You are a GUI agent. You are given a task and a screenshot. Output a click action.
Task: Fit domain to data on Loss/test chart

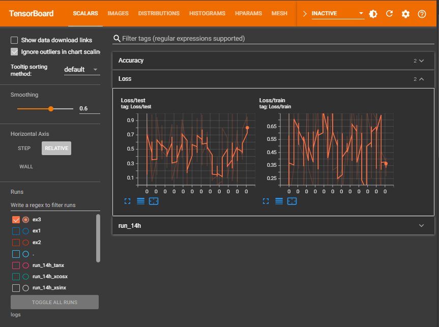click(154, 201)
